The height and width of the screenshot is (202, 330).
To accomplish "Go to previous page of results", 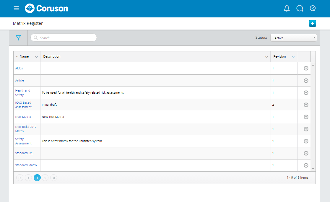I will click(x=28, y=178).
